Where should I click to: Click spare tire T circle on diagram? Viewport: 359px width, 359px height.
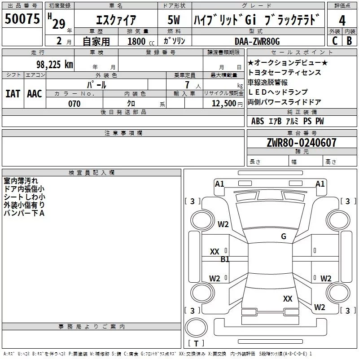tap(196, 328)
